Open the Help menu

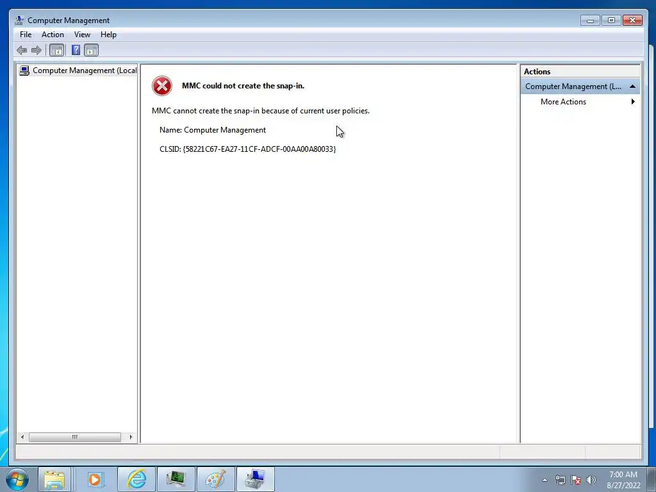coord(108,35)
